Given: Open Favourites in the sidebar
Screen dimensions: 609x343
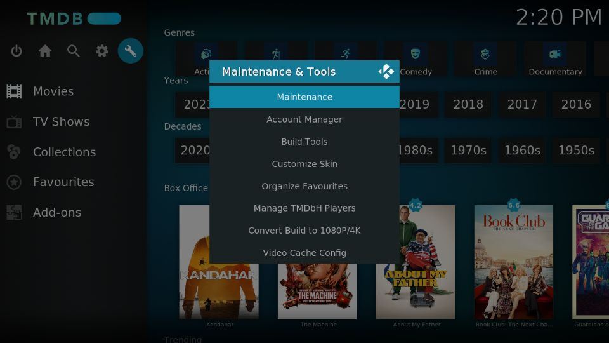Looking at the screenshot, I should pos(63,182).
